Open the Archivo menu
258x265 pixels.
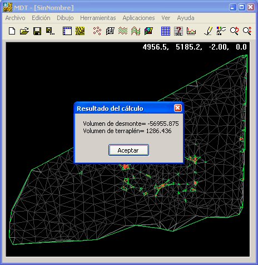pos(15,18)
